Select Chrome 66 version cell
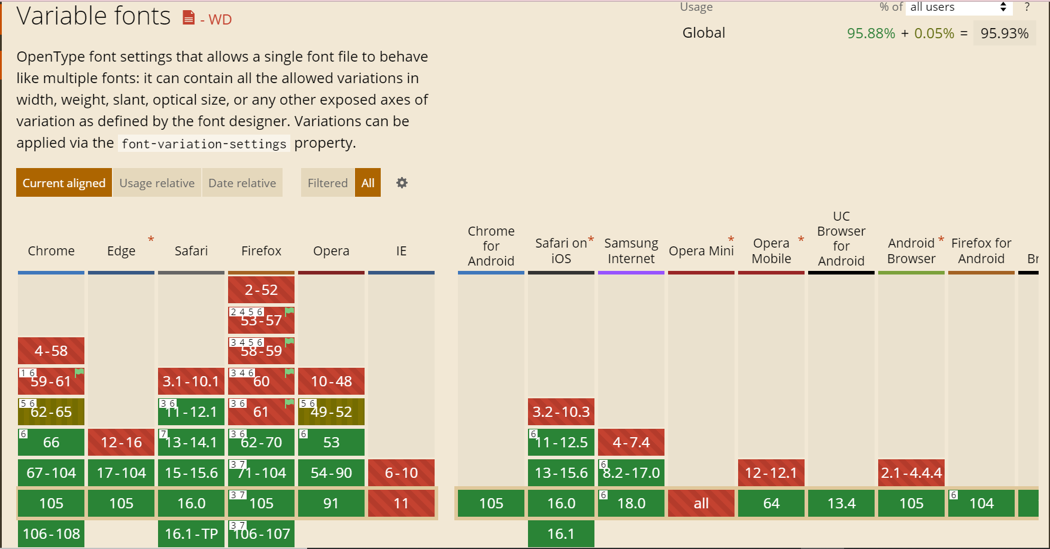1050x549 pixels. 51,443
